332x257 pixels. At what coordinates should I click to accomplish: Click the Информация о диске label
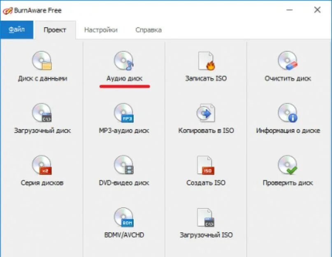288,131
